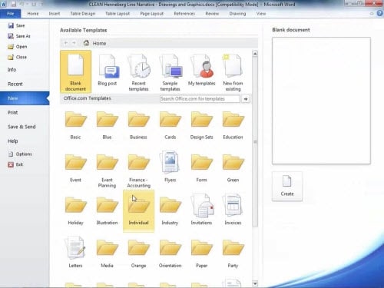Viewport: 384px width, 288px height.
Task: Choose New from existing
Action: click(x=233, y=71)
